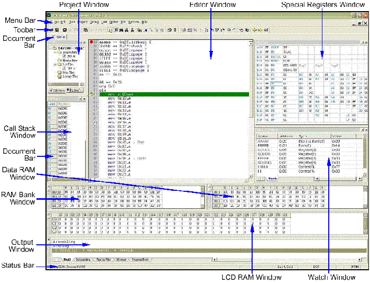Click the editor window vertical scrollbar
The height and width of the screenshot is (283, 370).
(x=251, y=109)
